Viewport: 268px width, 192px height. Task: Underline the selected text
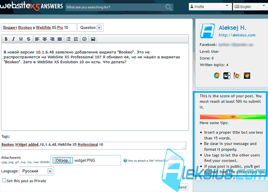[x=21, y=39]
